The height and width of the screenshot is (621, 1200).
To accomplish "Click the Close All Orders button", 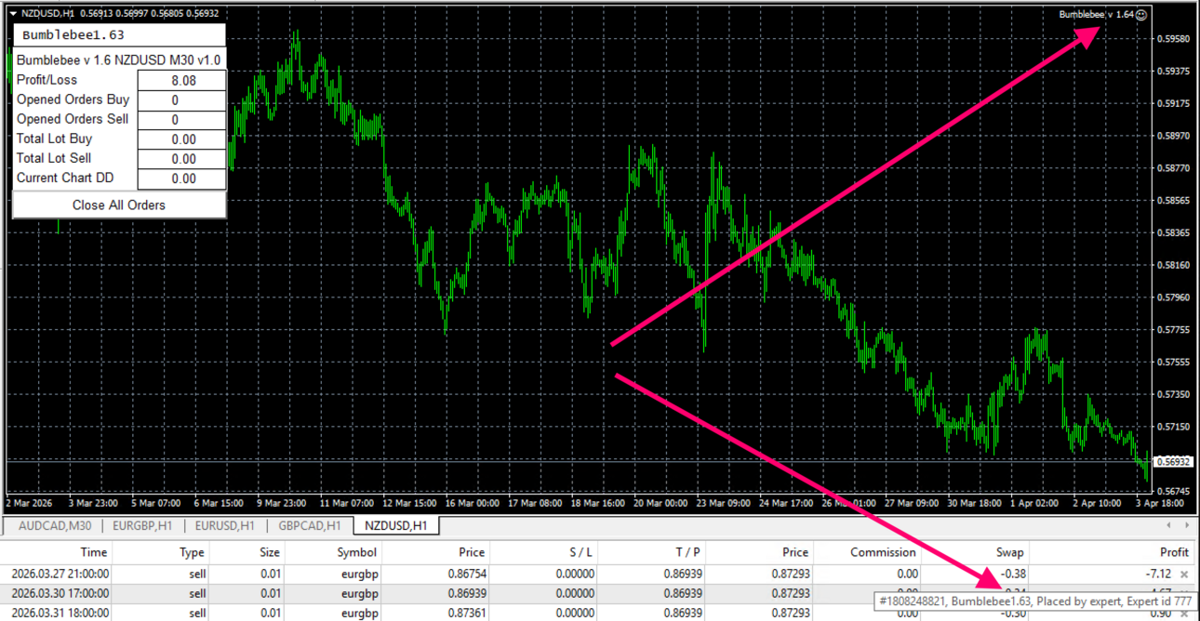I will pyautogui.click(x=119, y=205).
